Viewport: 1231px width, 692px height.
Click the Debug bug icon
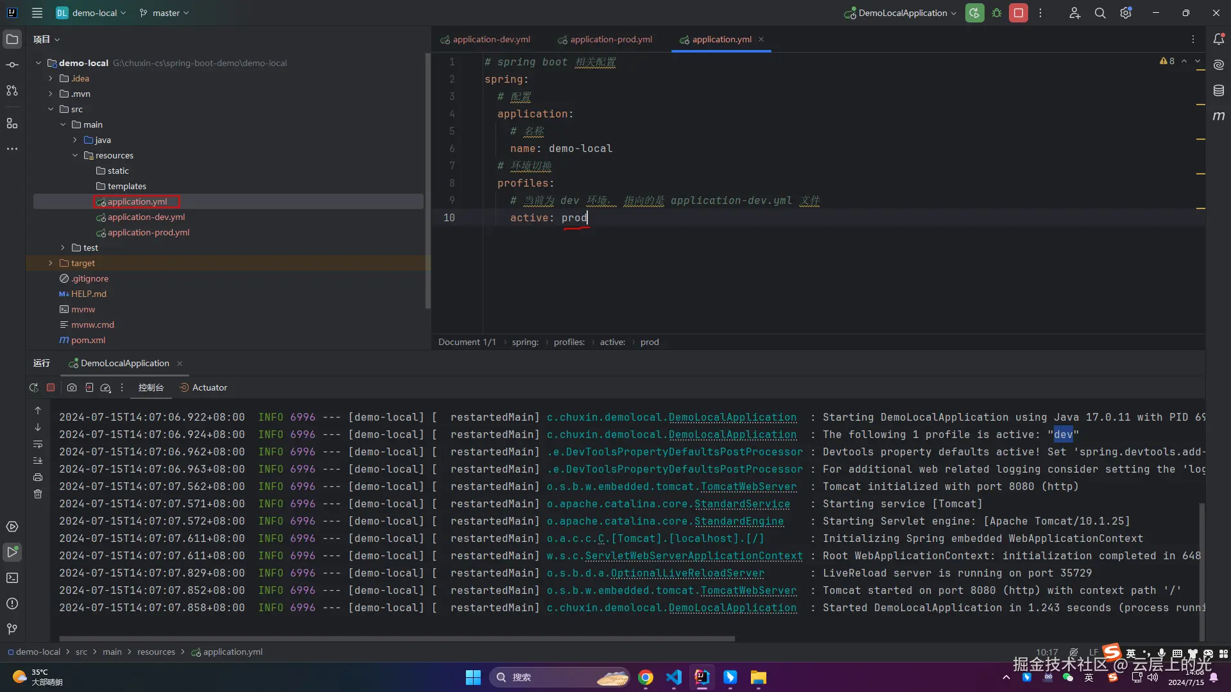tap(997, 13)
